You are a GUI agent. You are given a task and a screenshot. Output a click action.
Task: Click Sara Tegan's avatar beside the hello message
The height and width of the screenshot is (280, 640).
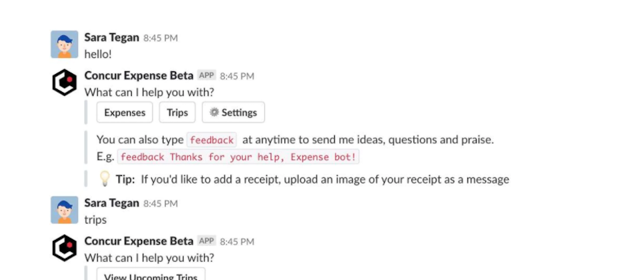click(65, 44)
